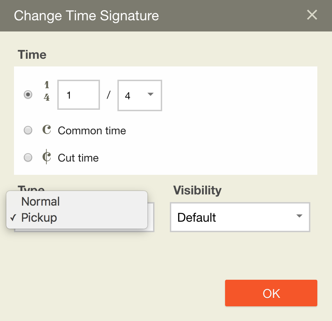Click the Cut time symbol icon
The height and width of the screenshot is (321, 332).
point(46,157)
